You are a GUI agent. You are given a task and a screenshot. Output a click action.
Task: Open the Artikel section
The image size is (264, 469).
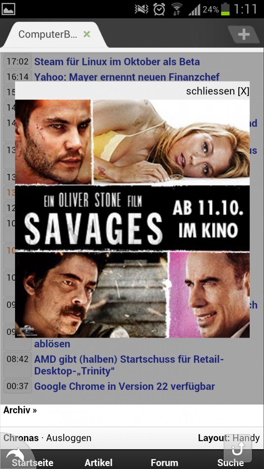pyautogui.click(x=98, y=462)
